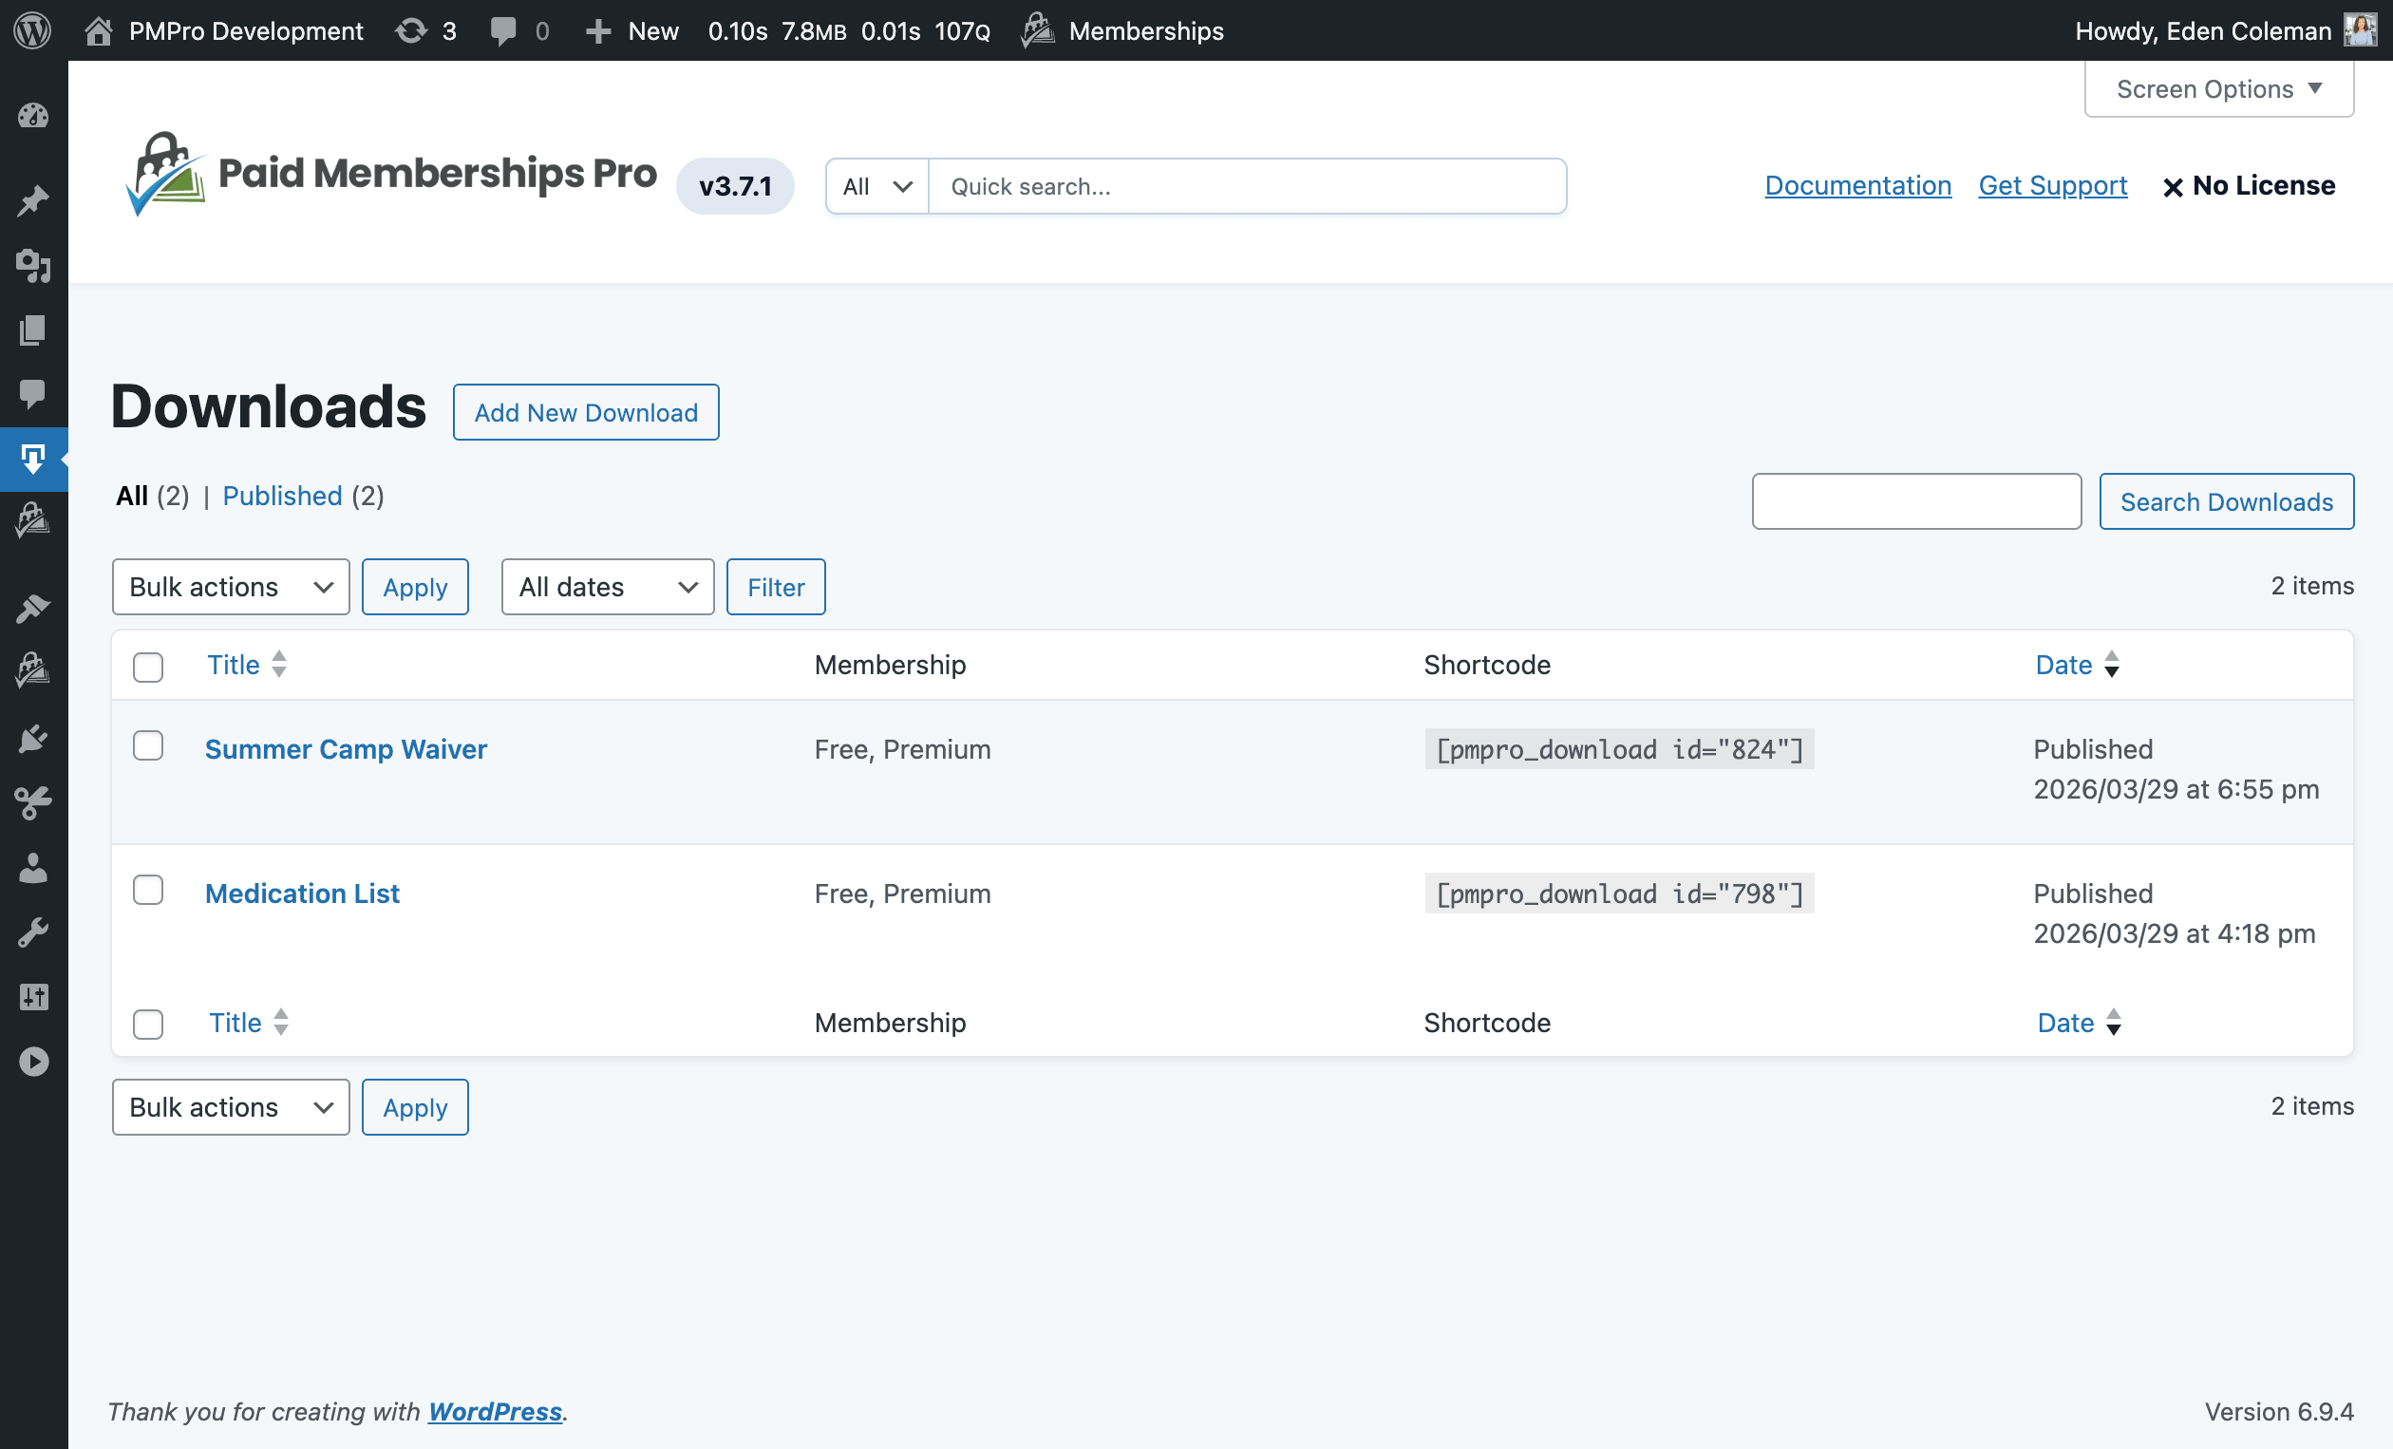Open the Plugins sidebar icon
This screenshot has height=1449, width=2393.
click(34, 738)
